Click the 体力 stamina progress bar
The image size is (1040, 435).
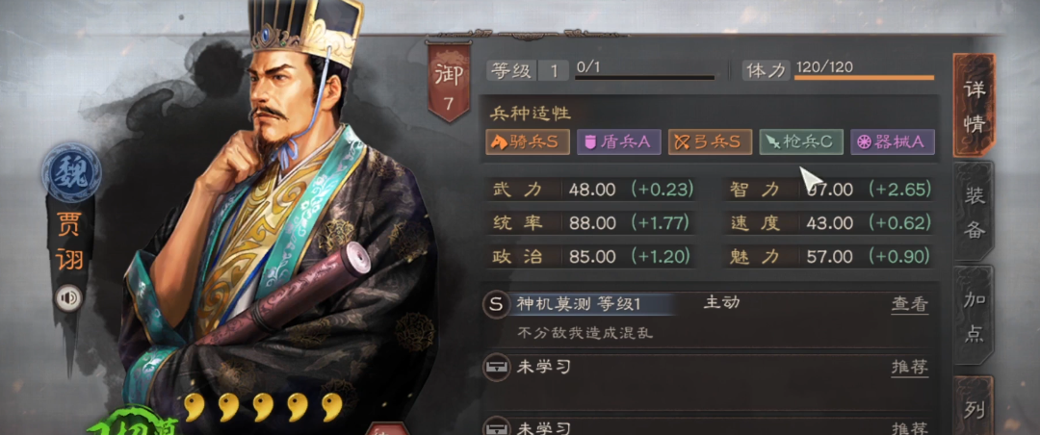(864, 78)
